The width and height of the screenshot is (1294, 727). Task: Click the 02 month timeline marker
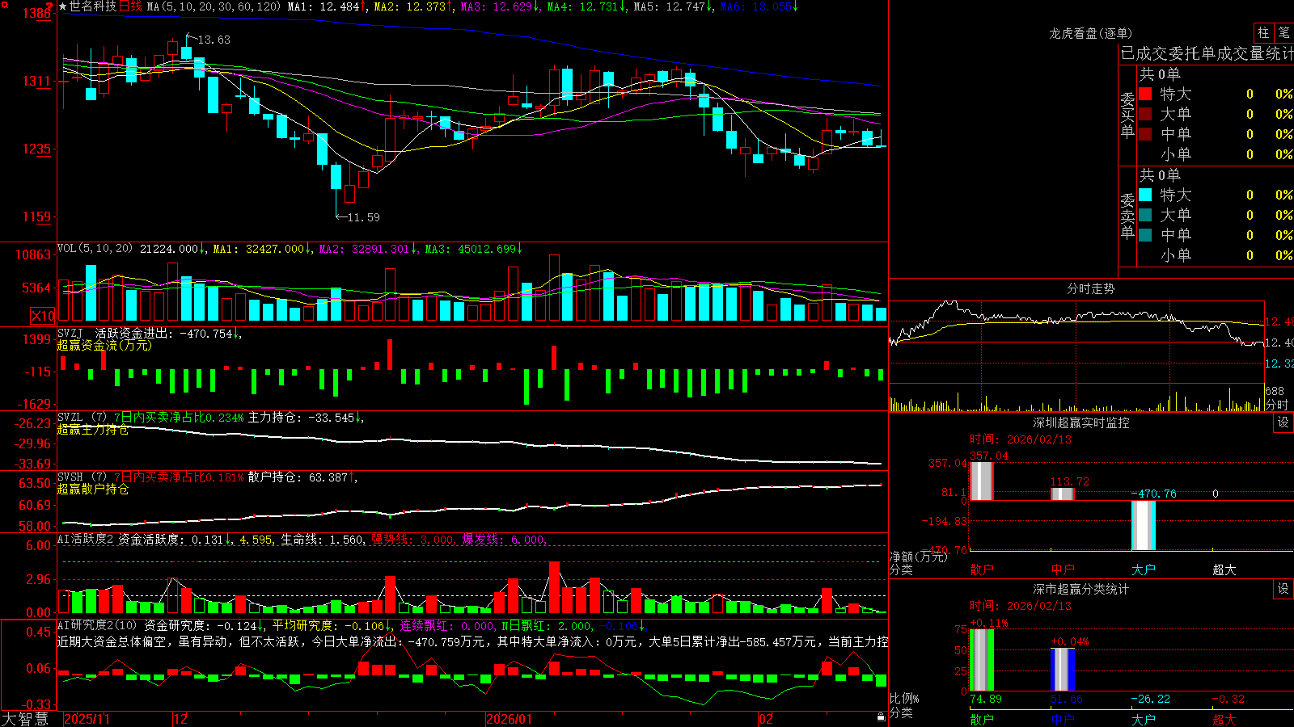click(x=766, y=719)
